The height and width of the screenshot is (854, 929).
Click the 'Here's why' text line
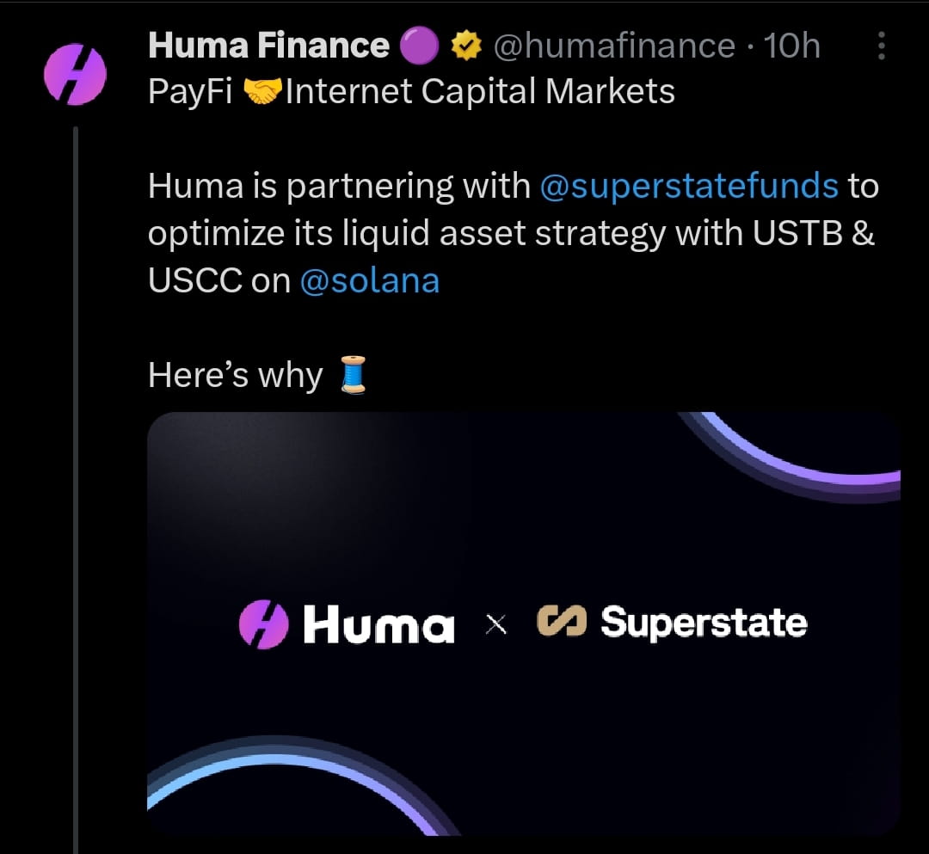tap(235, 375)
